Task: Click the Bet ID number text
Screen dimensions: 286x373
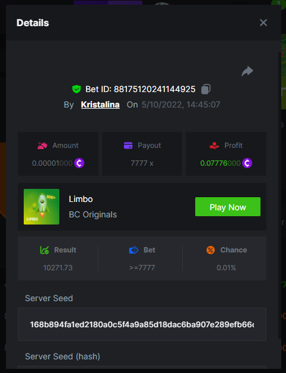Action: 154,89
